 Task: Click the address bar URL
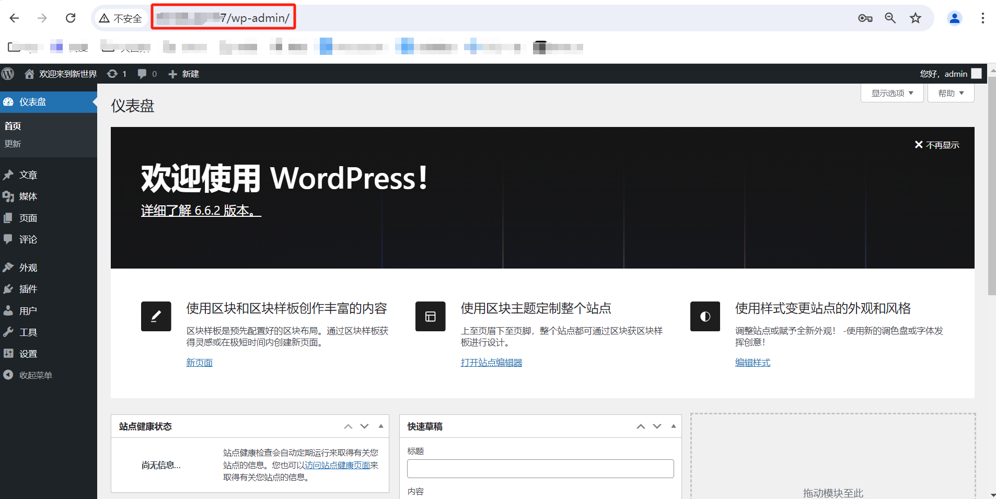point(223,18)
